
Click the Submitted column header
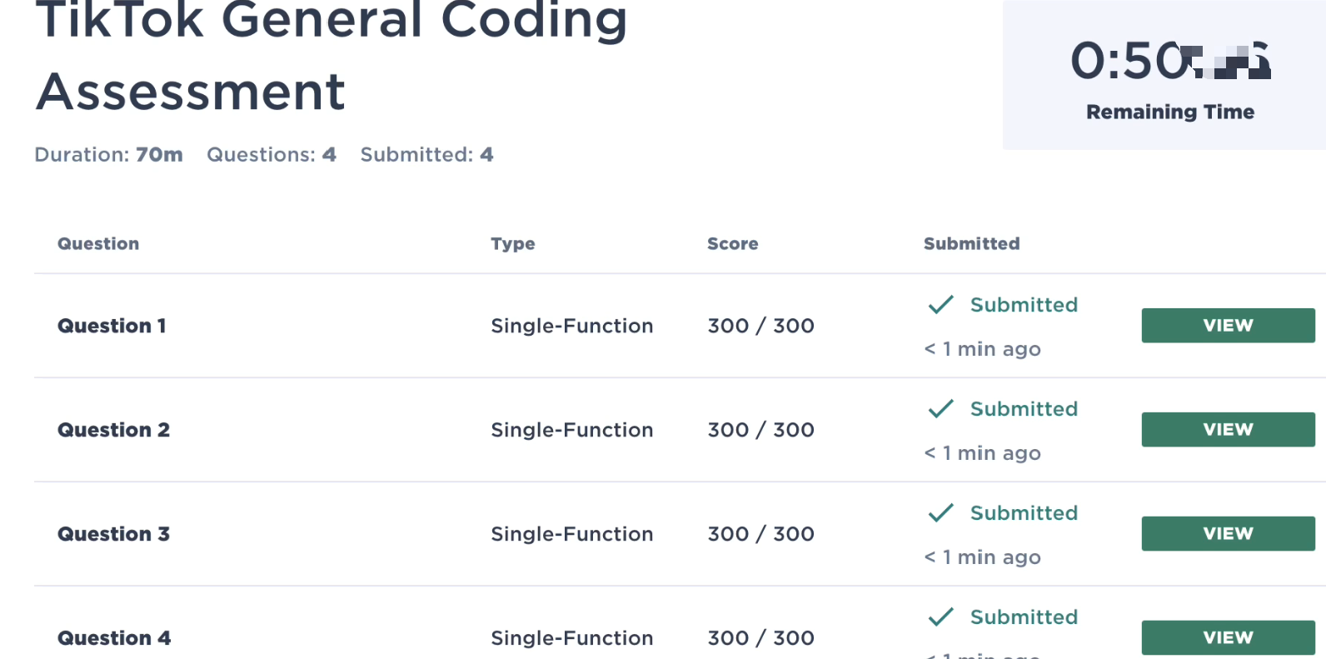pyautogui.click(x=971, y=244)
